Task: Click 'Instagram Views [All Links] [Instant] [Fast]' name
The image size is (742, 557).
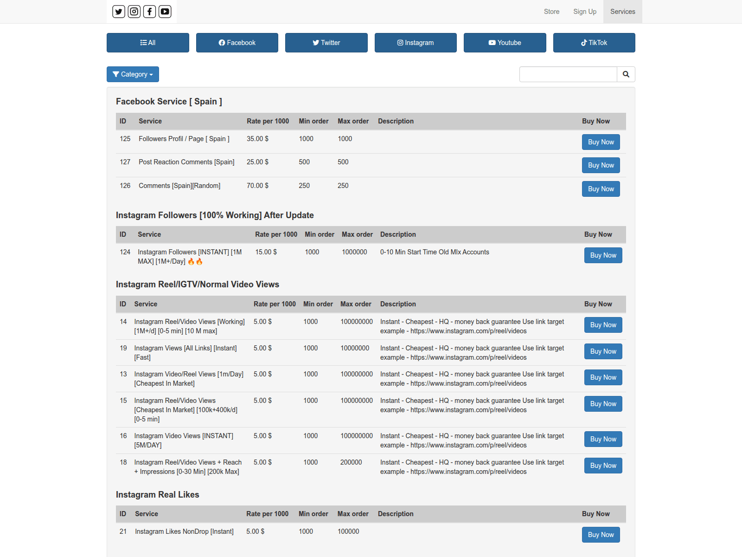Action: tap(185, 353)
